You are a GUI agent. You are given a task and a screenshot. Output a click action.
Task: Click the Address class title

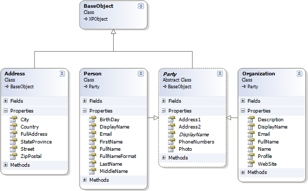pyautogui.click(x=15, y=74)
